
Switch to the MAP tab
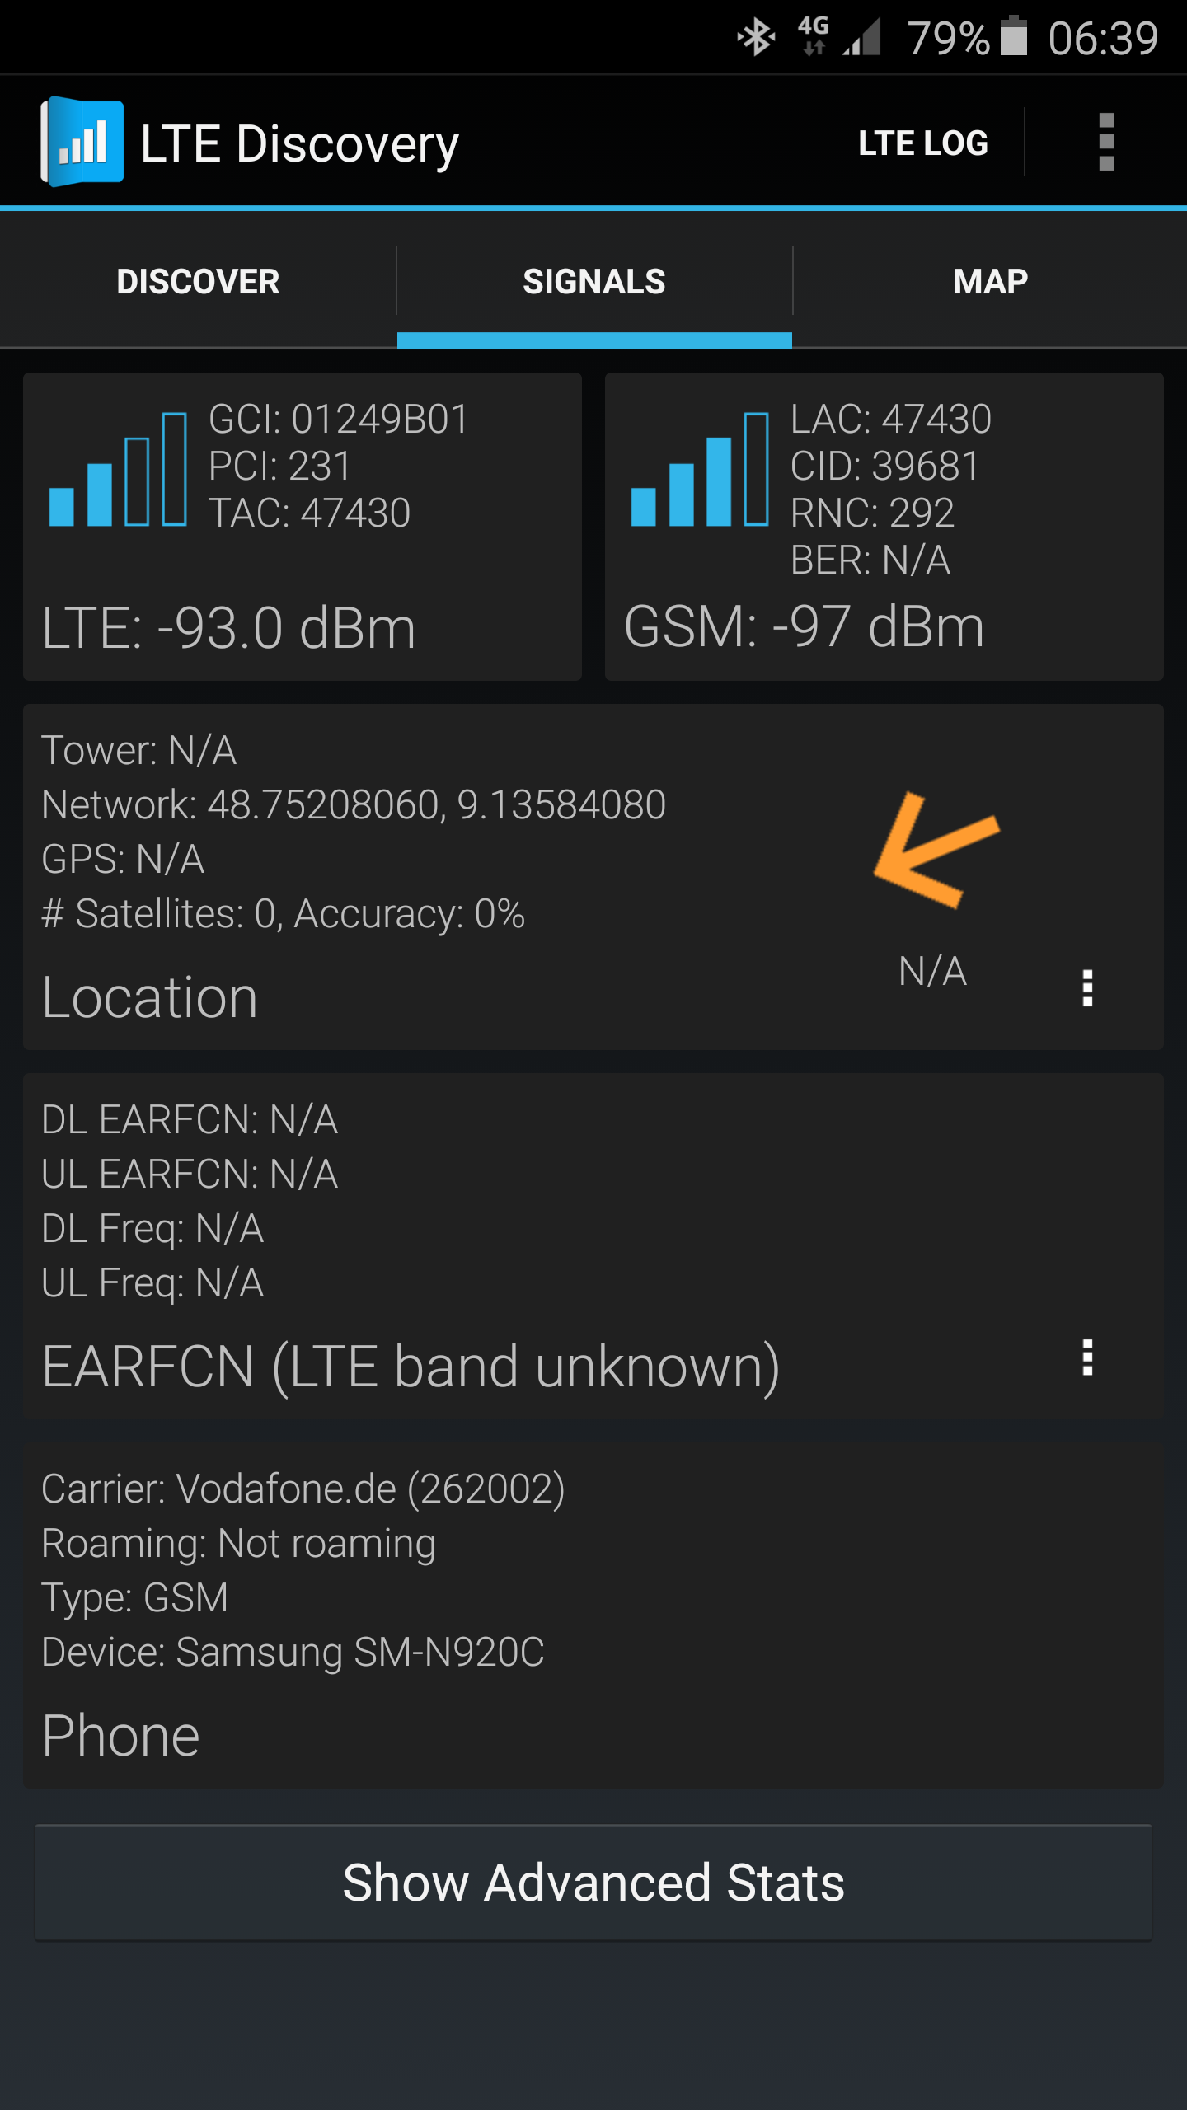[x=990, y=281]
